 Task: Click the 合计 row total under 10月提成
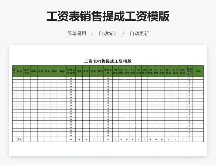[x=168, y=139]
